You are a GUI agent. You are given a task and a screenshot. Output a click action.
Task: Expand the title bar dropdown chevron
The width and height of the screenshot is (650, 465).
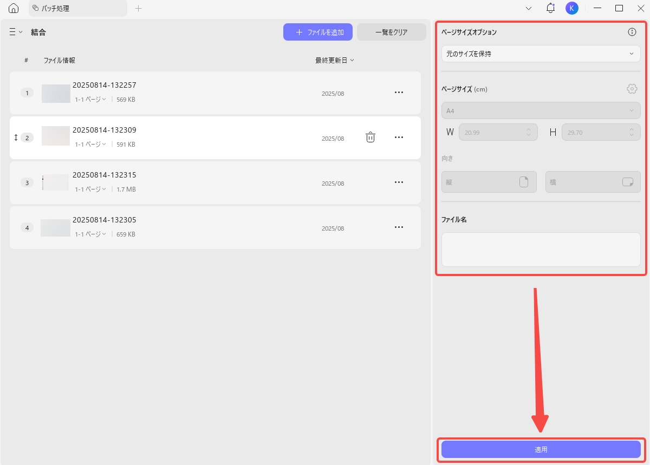click(x=529, y=8)
